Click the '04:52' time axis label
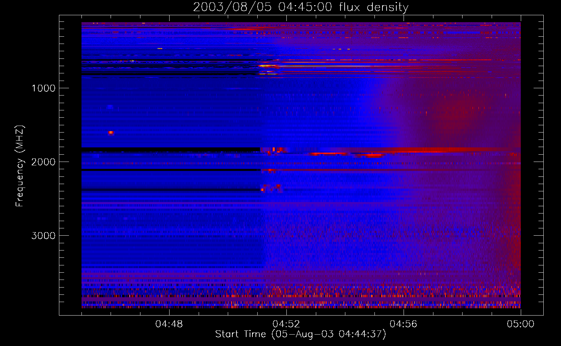This screenshot has height=346, width=561. (x=286, y=324)
